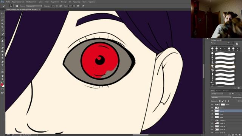The width and height of the screenshot is (242, 136).
Task: Select the Magic Wand tool
Action: coord(3,24)
